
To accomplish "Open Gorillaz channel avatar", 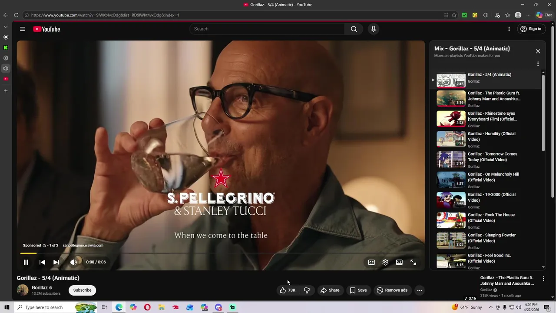I will point(23,290).
